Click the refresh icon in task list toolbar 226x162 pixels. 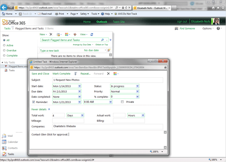click(92, 34)
